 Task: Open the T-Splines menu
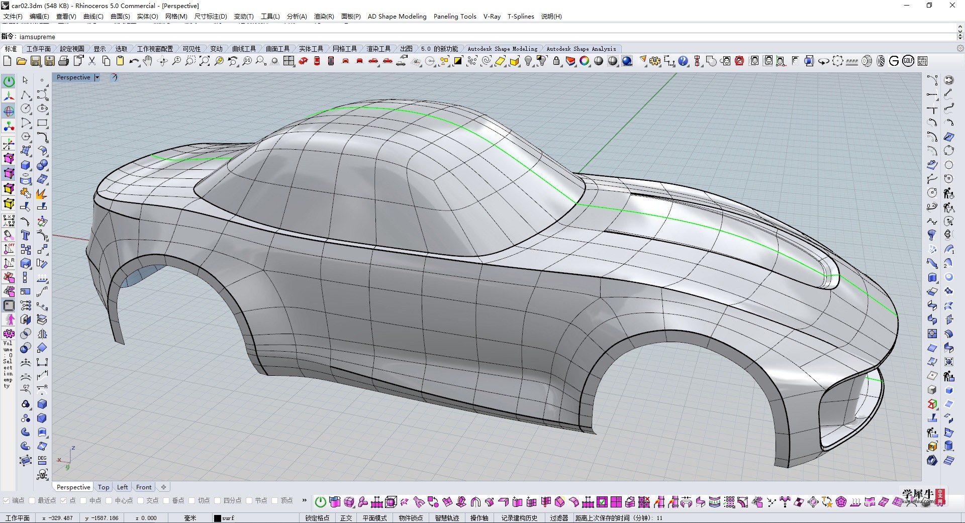(x=521, y=17)
